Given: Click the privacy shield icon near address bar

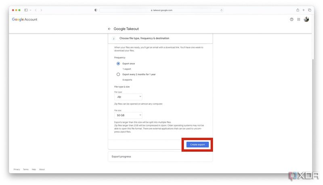Looking at the screenshot, I should (96, 10).
